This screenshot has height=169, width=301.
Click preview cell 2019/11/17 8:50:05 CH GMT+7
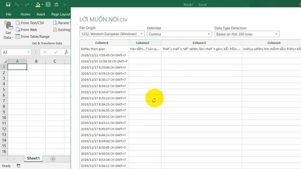point(104,147)
